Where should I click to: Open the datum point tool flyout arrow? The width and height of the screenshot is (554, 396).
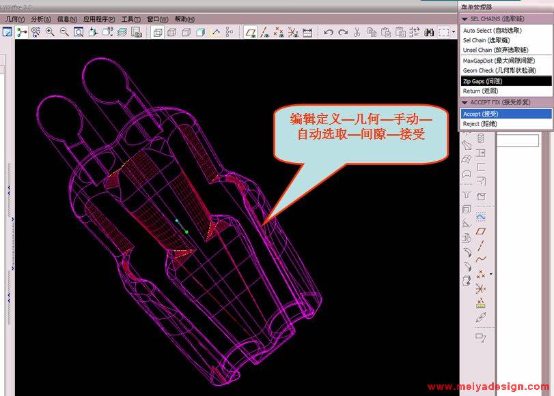tap(490, 274)
